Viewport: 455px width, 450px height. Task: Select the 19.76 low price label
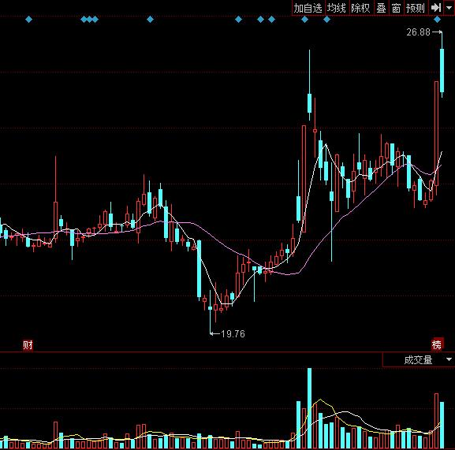[233, 334]
